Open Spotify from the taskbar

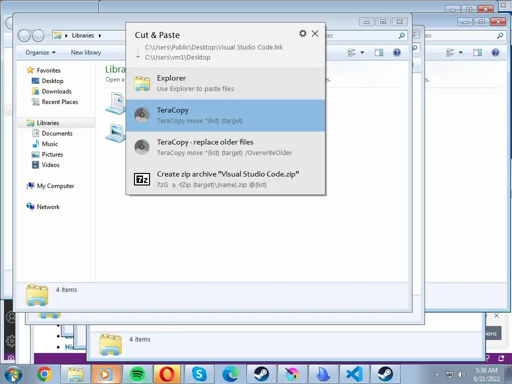(x=137, y=374)
